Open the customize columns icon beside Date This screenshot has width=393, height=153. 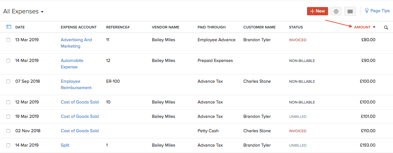pyautogui.click(x=9, y=27)
